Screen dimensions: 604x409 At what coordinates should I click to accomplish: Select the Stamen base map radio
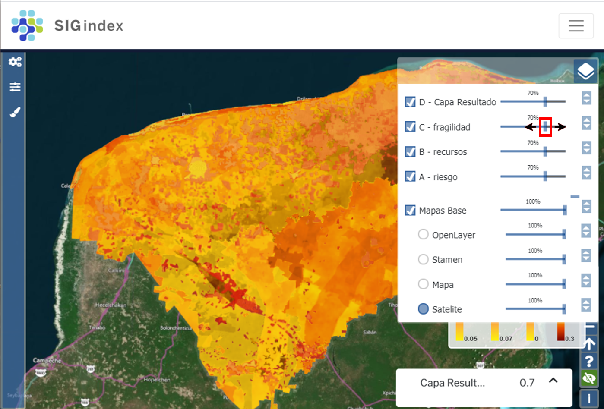(x=423, y=259)
